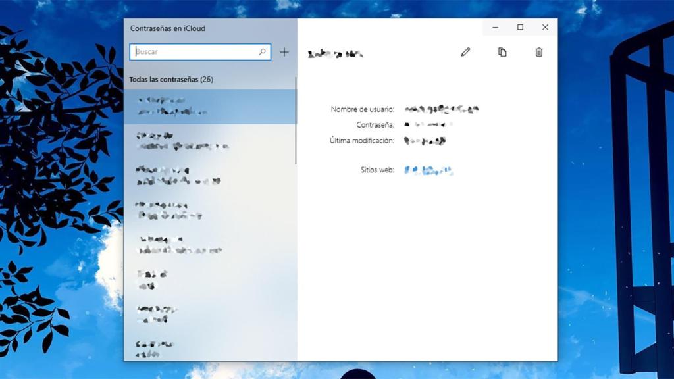Click inside the Buscar search field
The width and height of the screenshot is (674, 379).
pos(191,51)
